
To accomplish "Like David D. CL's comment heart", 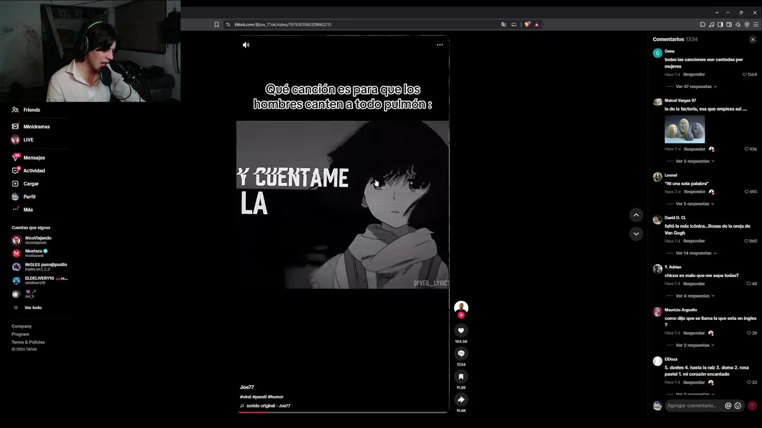I will [747, 241].
